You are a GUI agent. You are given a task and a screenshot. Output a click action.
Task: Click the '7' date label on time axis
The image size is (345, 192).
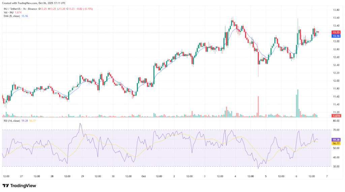tap(326, 176)
